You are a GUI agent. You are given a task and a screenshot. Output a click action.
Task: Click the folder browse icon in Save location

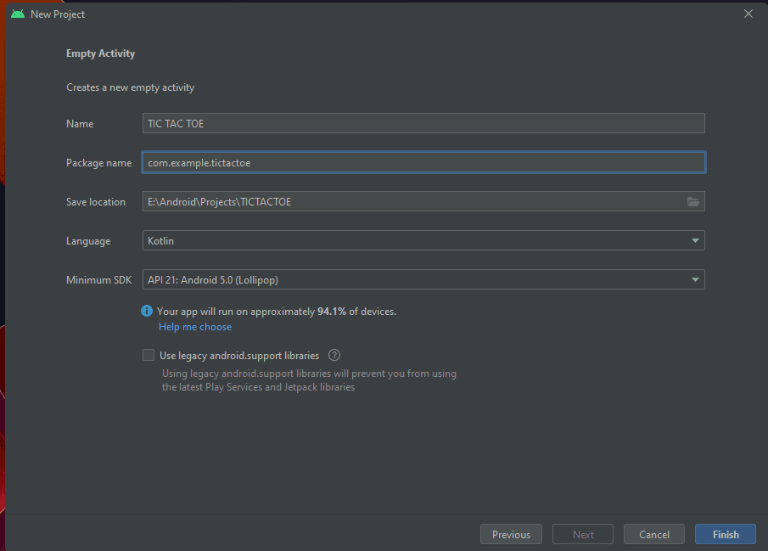click(x=693, y=201)
